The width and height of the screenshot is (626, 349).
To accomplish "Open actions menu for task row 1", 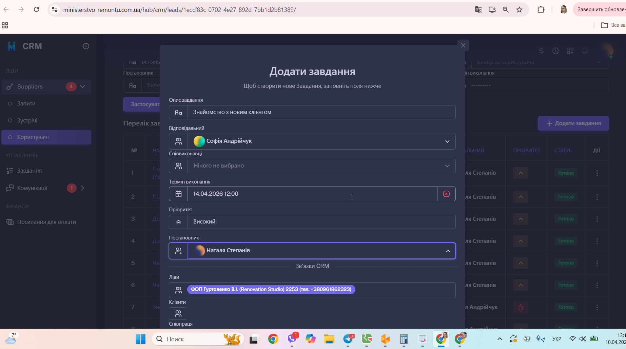I will pyautogui.click(x=597, y=173).
